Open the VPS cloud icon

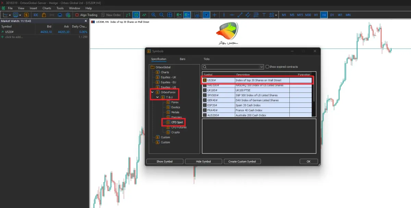click(x=60, y=15)
